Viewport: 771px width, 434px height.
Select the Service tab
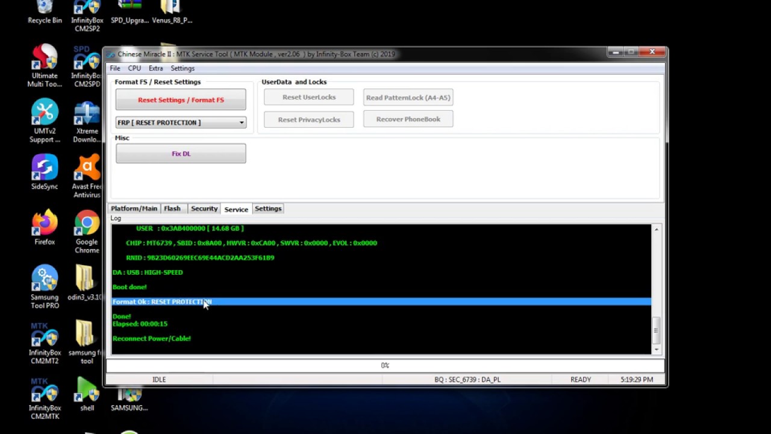[236, 209]
